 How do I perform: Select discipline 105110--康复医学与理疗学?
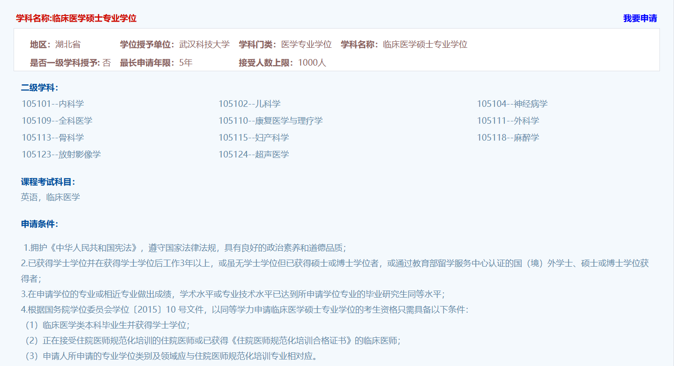pyautogui.click(x=270, y=121)
